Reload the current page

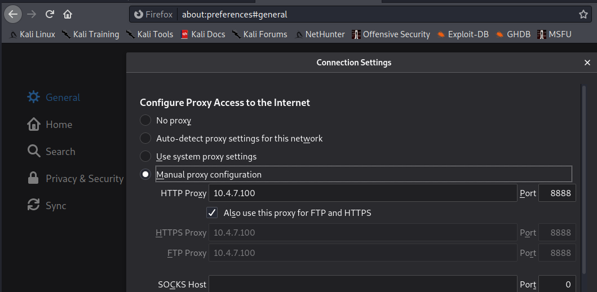pyautogui.click(x=50, y=14)
